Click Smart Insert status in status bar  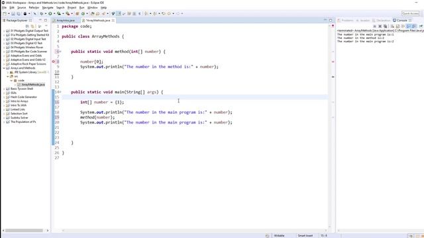[305, 235]
